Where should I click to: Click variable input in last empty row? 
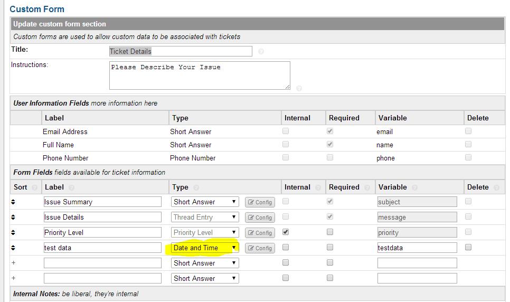(x=417, y=278)
